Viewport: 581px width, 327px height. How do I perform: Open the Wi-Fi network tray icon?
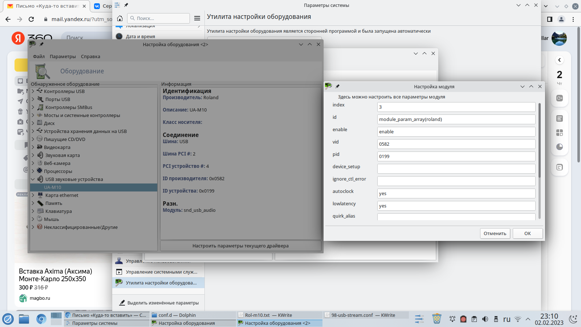click(518, 319)
